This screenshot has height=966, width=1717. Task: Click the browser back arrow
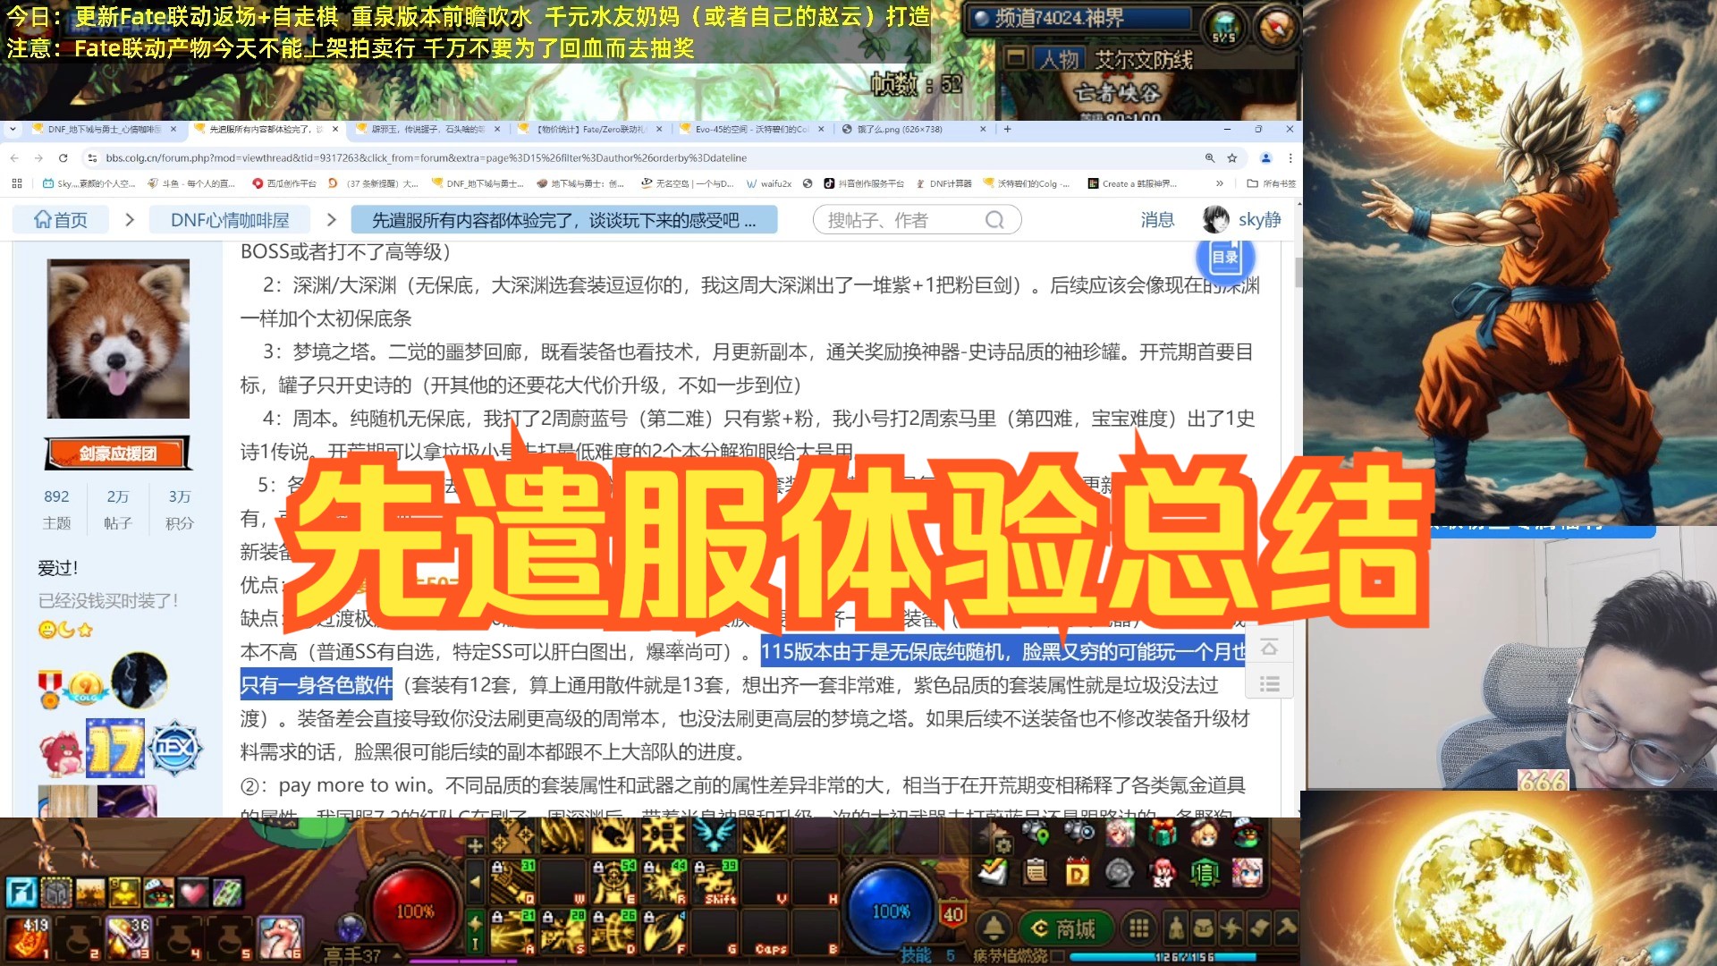[14, 158]
